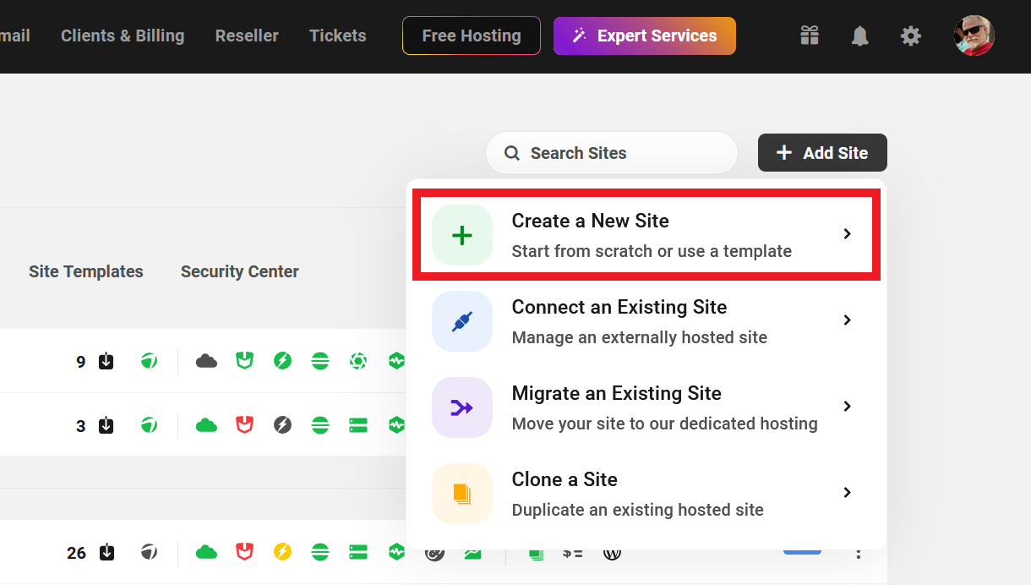Click green cloud icon in 3-updates row
This screenshot has width=1031, height=585.
coord(206,425)
